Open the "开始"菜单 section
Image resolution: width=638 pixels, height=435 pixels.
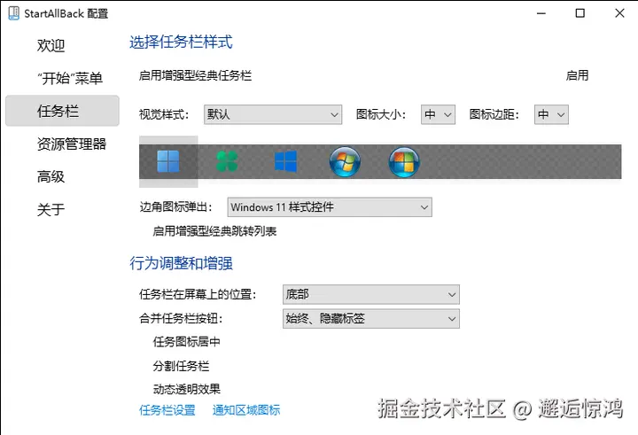coord(70,78)
